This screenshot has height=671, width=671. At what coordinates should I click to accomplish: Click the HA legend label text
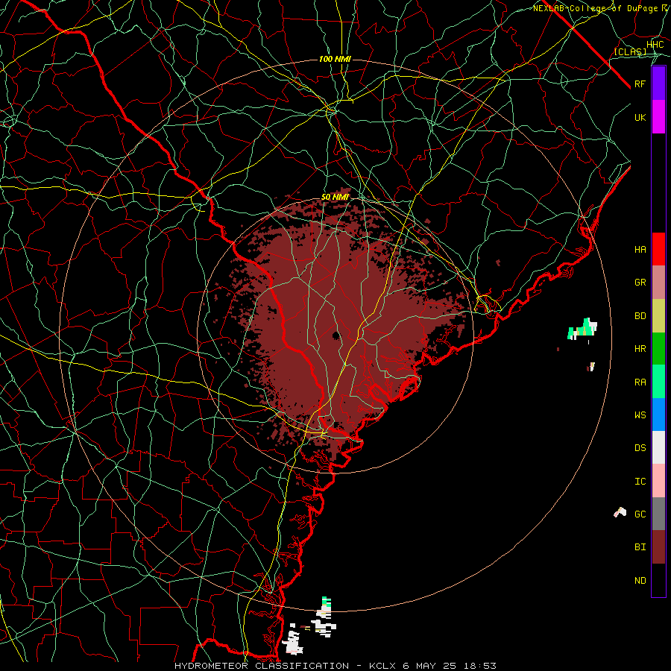(x=640, y=249)
